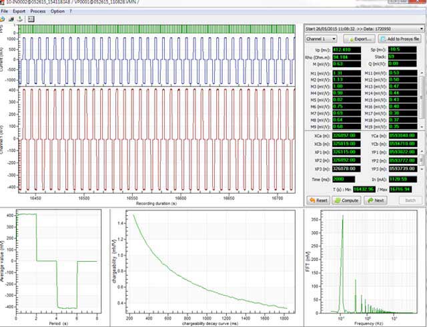The height and width of the screenshot is (327, 427).
Task: Click the XP1 (m) coordinate field
Action: [x=346, y=152]
